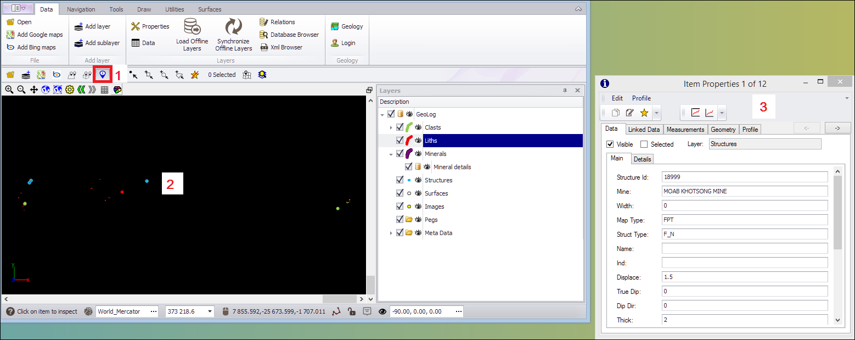Click the gold star icon in Item Properties
The width and height of the screenshot is (855, 340).
tap(644, 113)
